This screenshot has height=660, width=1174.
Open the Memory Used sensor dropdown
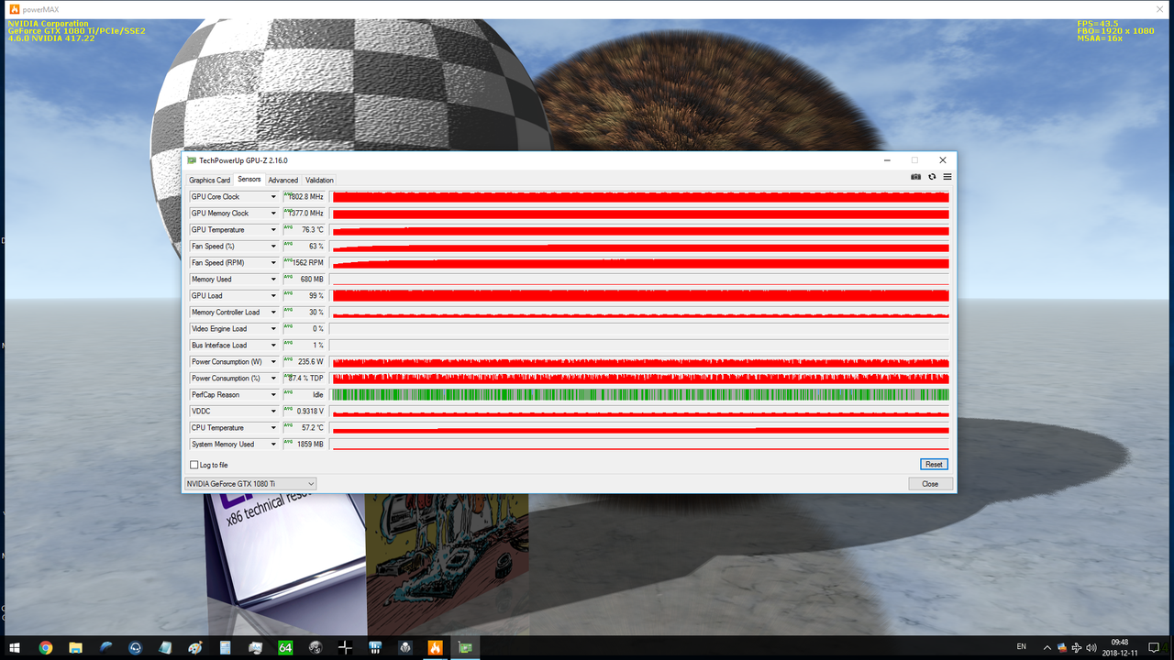(x=273, y=280)
